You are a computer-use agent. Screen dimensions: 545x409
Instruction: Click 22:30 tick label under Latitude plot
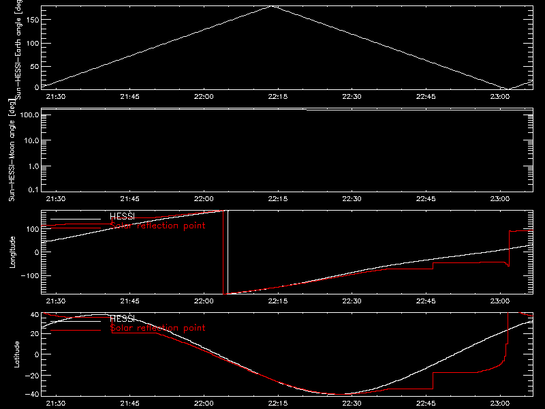[352, 403]
